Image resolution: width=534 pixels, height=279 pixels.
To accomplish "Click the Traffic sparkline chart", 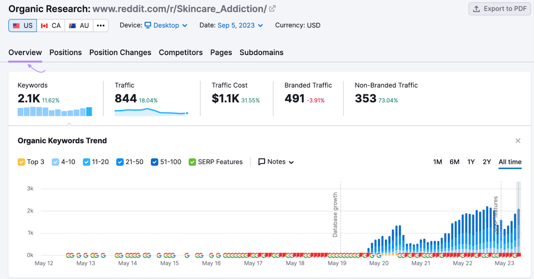I will click(152, 112).
